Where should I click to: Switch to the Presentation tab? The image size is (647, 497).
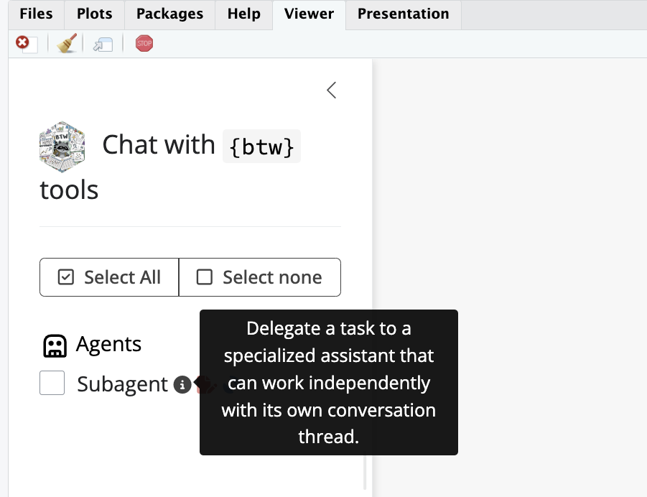coord(403,14)
